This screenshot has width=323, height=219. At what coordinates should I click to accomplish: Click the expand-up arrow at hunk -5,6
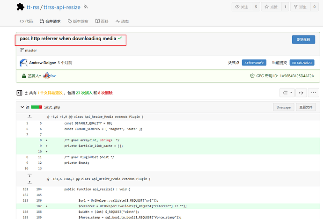[29, 117]
